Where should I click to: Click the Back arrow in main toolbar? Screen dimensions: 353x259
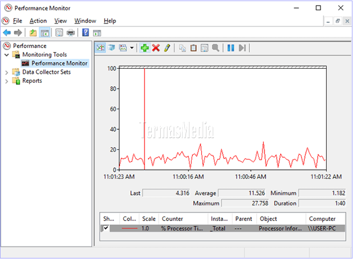click(7, 33)
